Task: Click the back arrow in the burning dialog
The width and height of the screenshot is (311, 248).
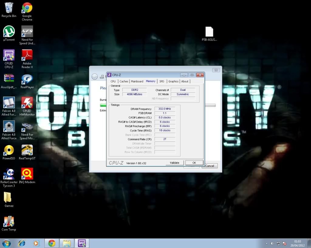Action: pos(95,77)
